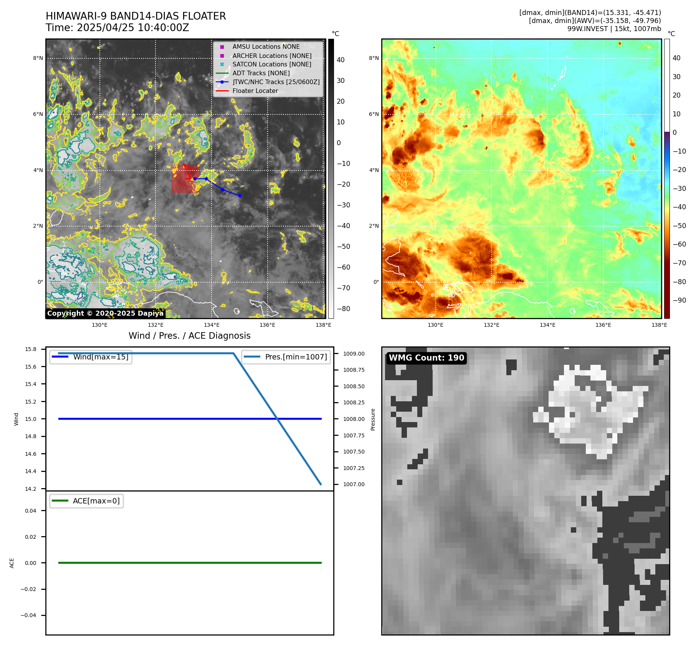
Task: Click the '1009.00' pressure axis tick
Action: [x=354, y=354]
